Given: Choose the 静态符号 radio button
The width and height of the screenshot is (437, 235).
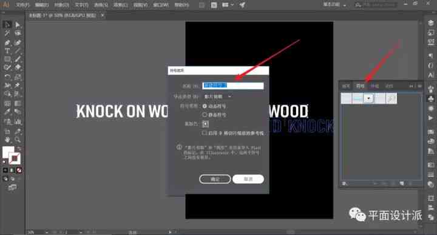Looking at the screenshot, I should tap(205, 115).
